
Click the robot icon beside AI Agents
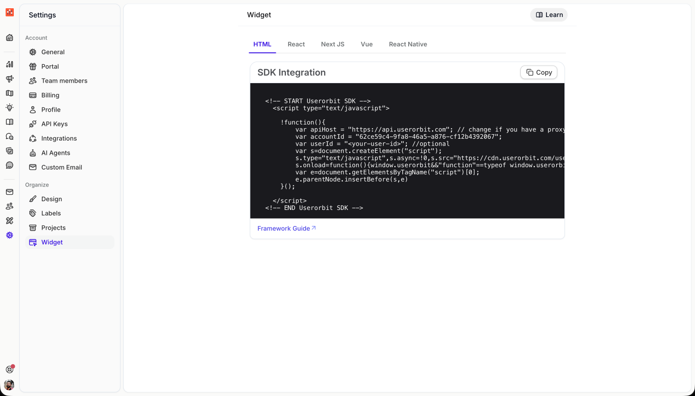(x=33, y=153)
